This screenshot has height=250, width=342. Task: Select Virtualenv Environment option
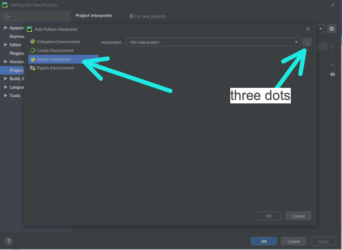click(x=58, y=42)
